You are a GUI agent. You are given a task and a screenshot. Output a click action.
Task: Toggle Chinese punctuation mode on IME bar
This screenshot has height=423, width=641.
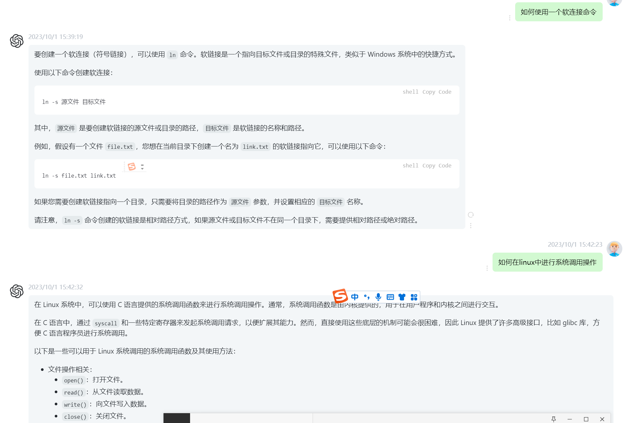[x=367, y=297]
